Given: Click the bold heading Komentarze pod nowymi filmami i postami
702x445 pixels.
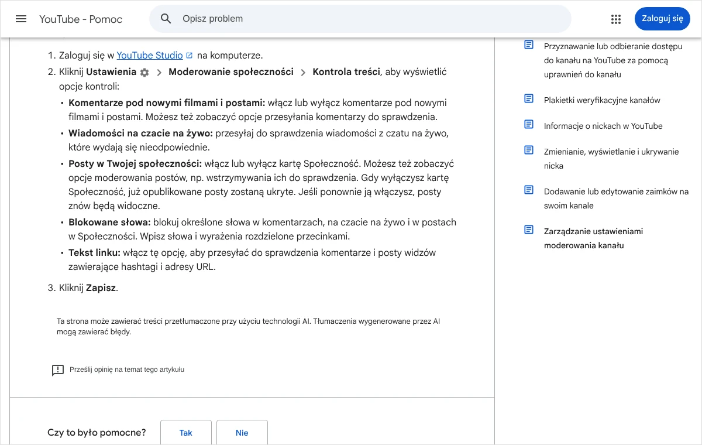Looking at the screenshot, I should [x=167, y=102].
